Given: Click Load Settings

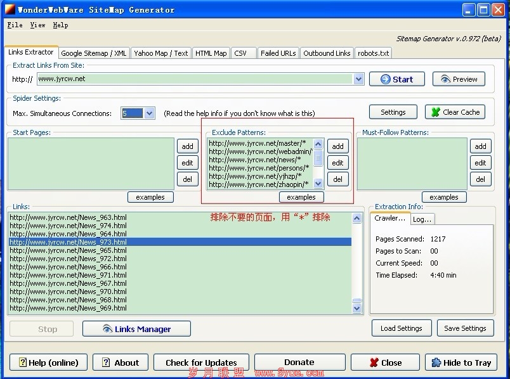Looking at the screenshot, I should coord(402,328).
